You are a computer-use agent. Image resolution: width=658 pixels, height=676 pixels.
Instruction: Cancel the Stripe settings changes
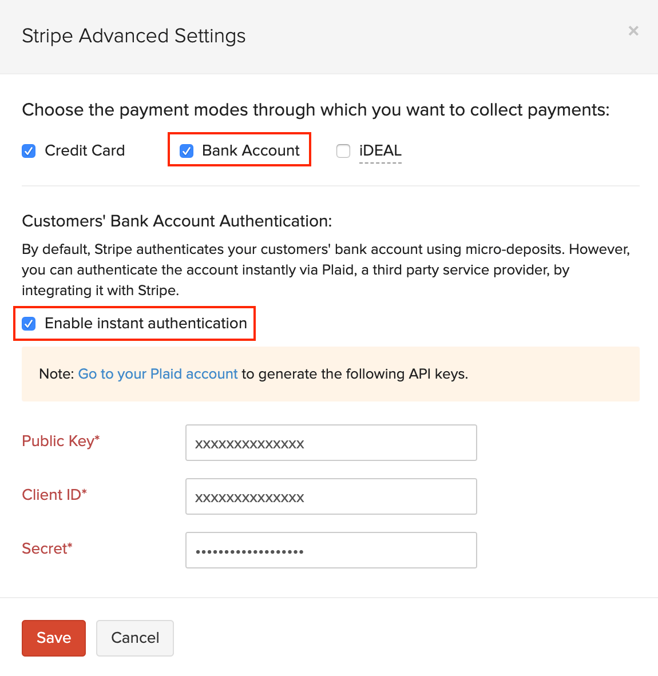134,638
